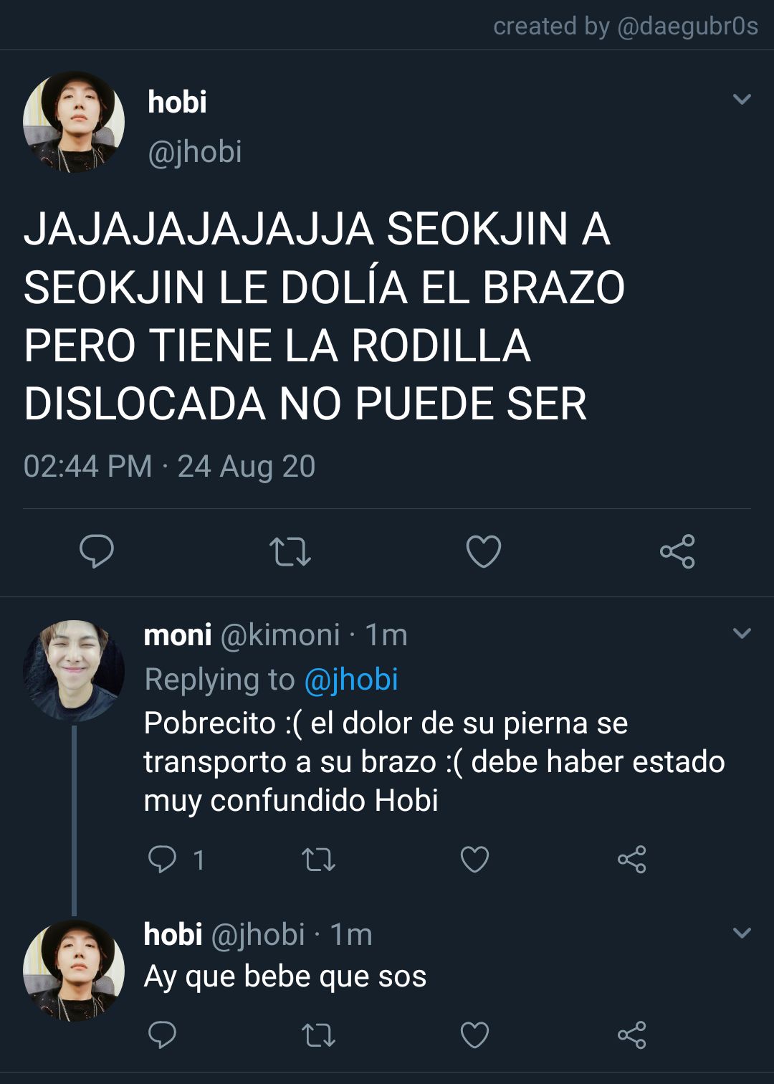Expand options chevron on main tweet

pyautogui.click(x=742, y=100)
